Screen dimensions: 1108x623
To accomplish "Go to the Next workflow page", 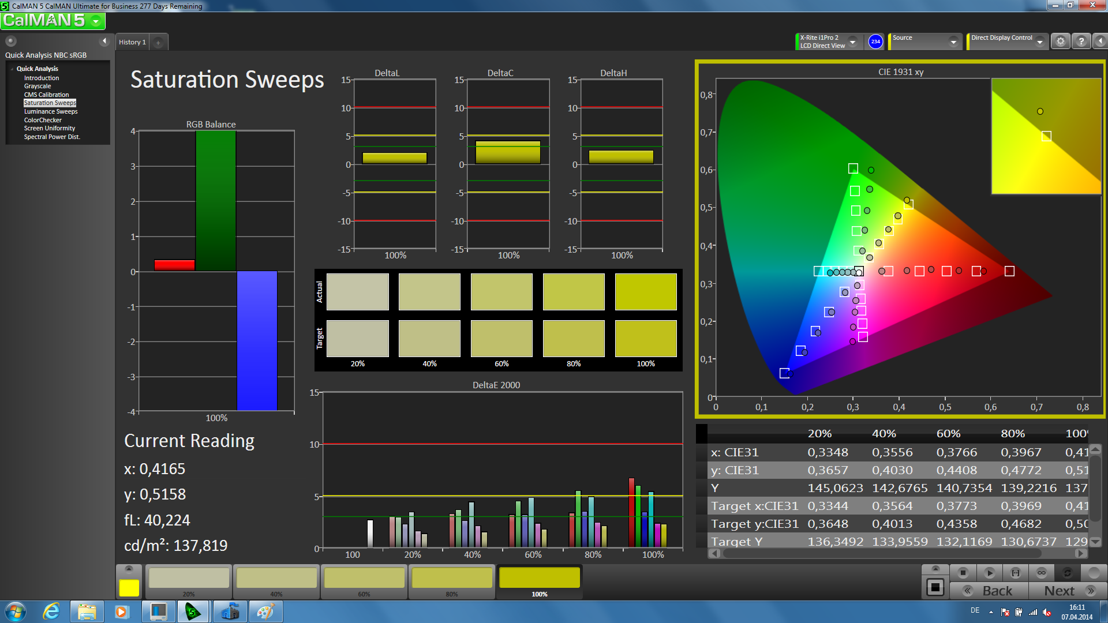I will click(1068, 591).
